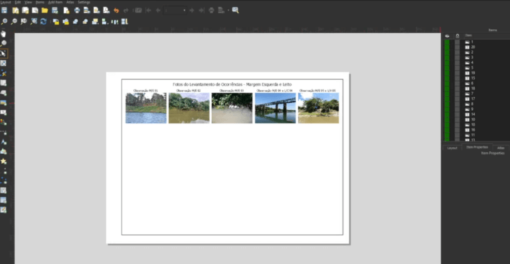
Task: Click the yellow folder Add Items from Template icon
Action: point(44,11)
